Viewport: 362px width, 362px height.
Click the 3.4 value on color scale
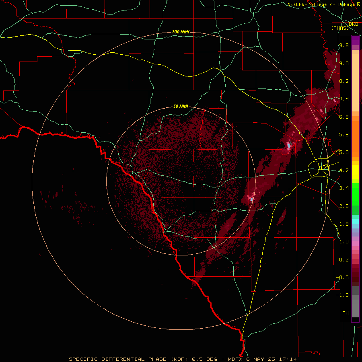[344, 188]
